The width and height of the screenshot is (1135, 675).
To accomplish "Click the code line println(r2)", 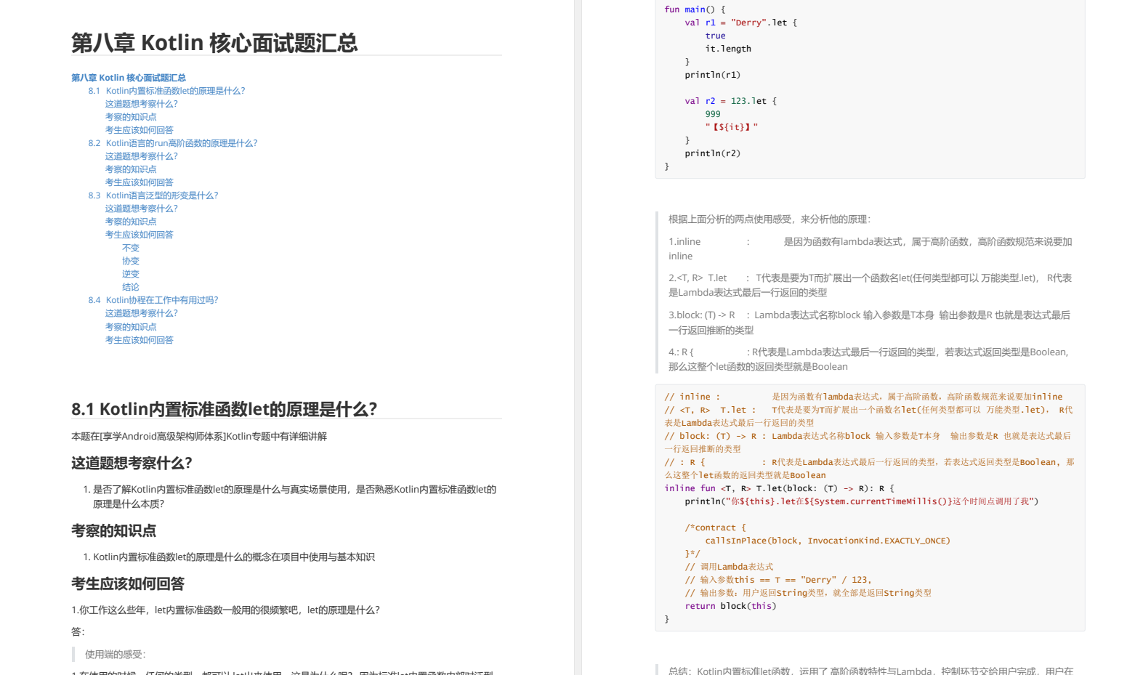I will tap(713, 153).
